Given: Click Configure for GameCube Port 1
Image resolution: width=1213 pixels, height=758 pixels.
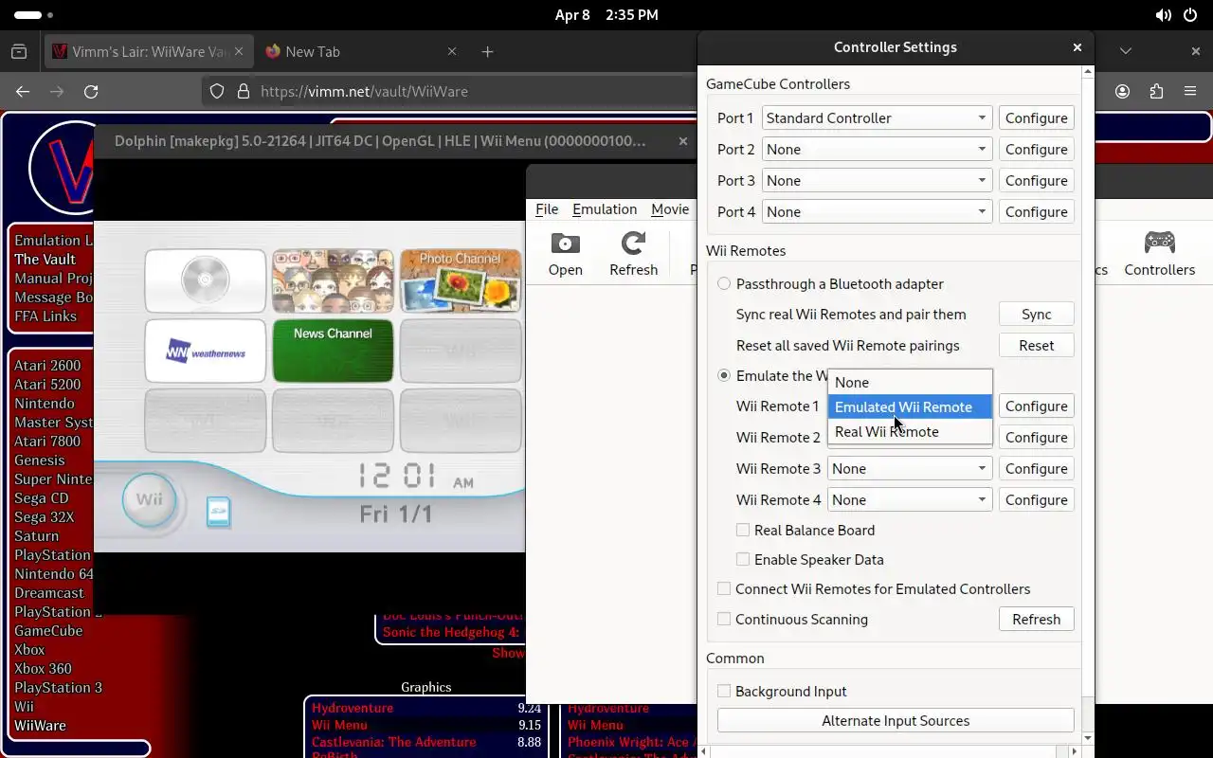Looking at the screenshot, I should tap(1036, 117).
